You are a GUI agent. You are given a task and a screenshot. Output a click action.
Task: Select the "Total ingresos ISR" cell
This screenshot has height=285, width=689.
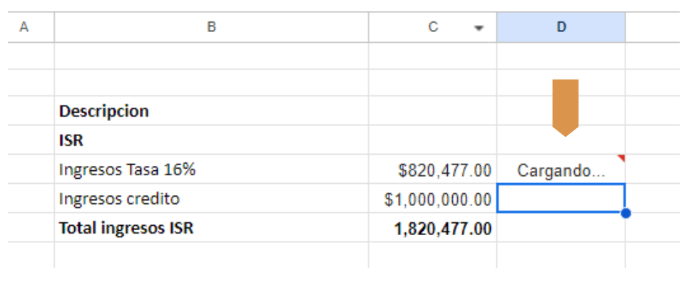(211, 228)
